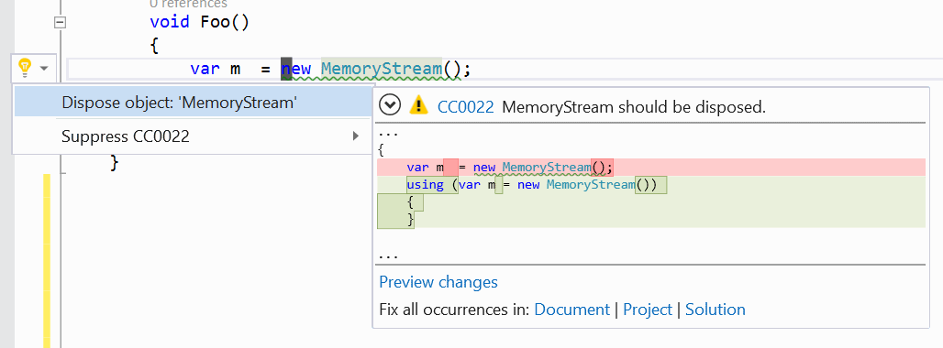943x348 pixels.
Task: Fix all occurrences in Project
Action: pos(647,310)
